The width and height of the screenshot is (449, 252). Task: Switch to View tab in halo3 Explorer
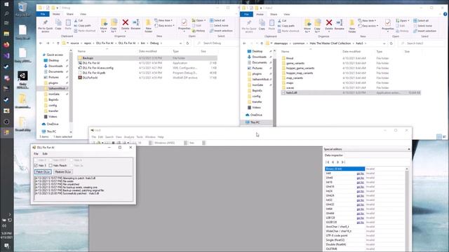[287, 14]
